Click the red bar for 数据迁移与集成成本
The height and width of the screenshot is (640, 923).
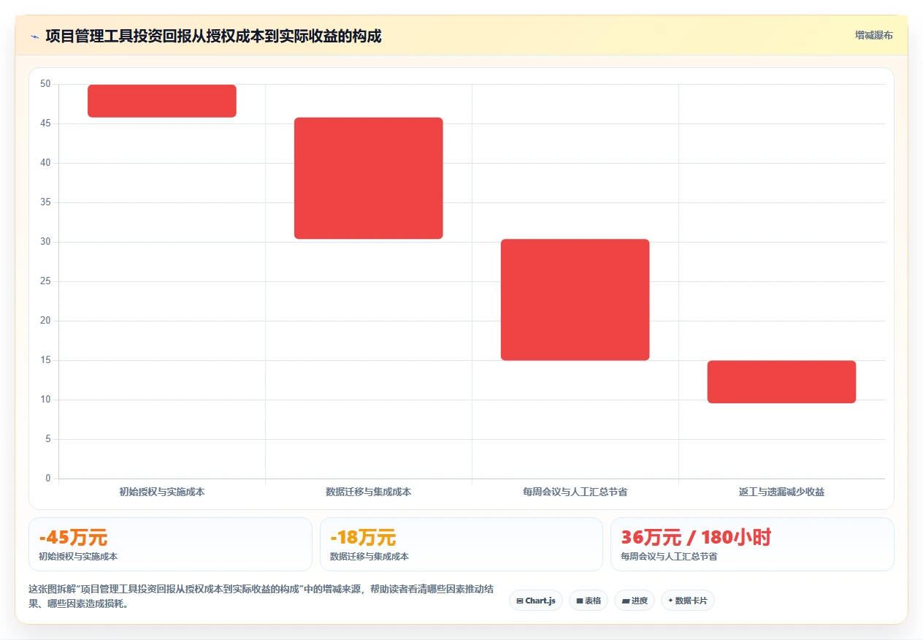pos(369,178)
